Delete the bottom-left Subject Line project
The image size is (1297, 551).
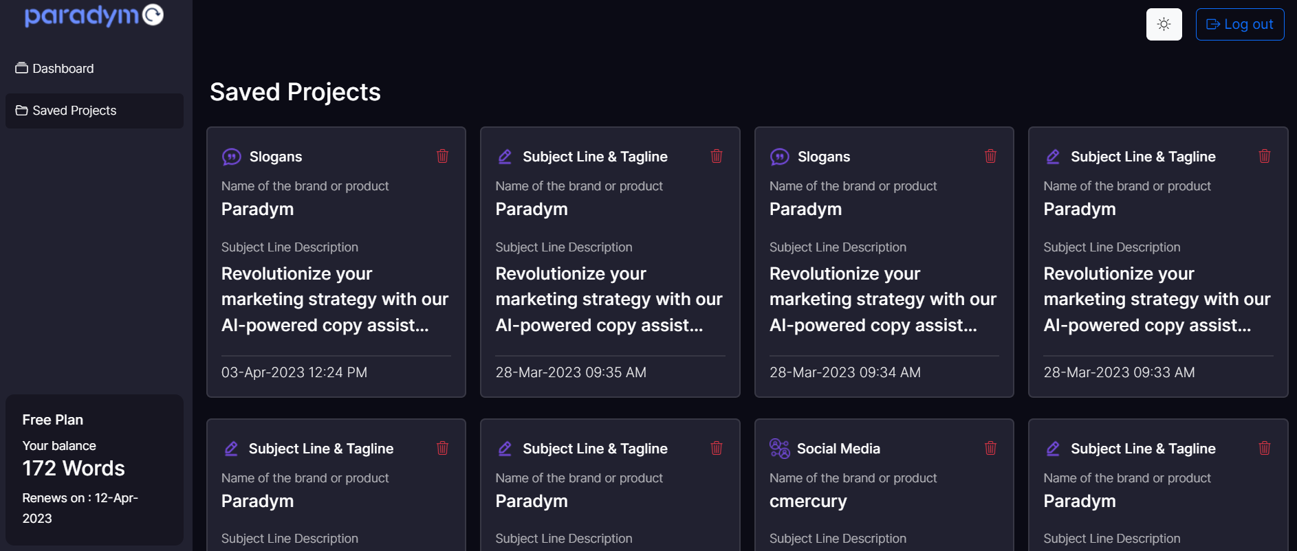442,449
